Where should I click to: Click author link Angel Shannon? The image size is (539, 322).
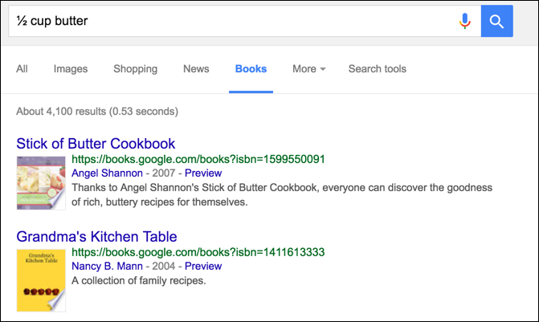click(107, 173)
